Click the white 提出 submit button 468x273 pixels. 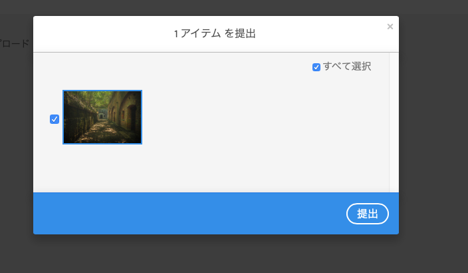(x=368, y=214)
